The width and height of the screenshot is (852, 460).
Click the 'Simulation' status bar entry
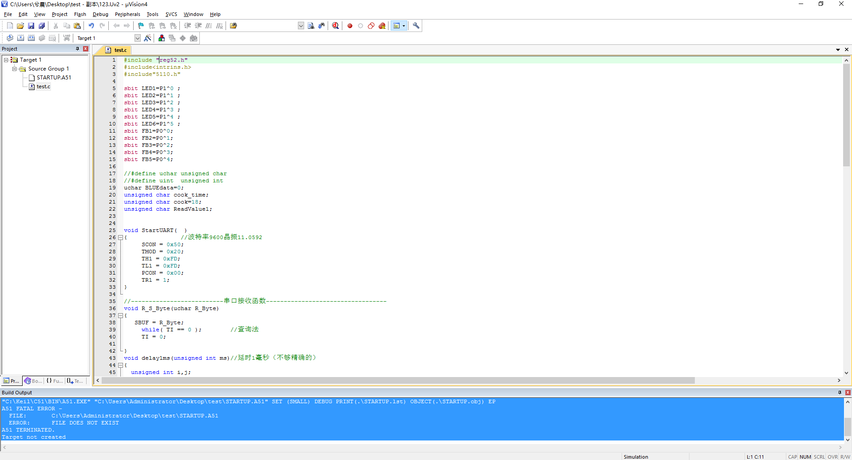coord(636,457)
